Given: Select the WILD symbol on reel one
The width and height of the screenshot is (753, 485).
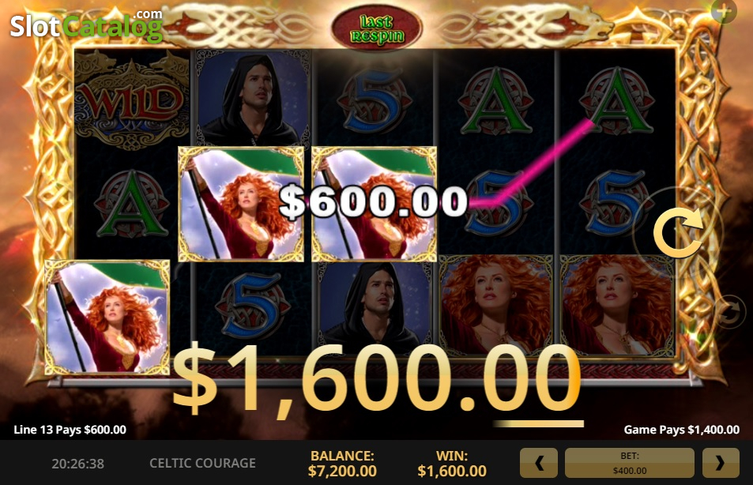Looking at the screenshot, I should click(x=132, y=99).
